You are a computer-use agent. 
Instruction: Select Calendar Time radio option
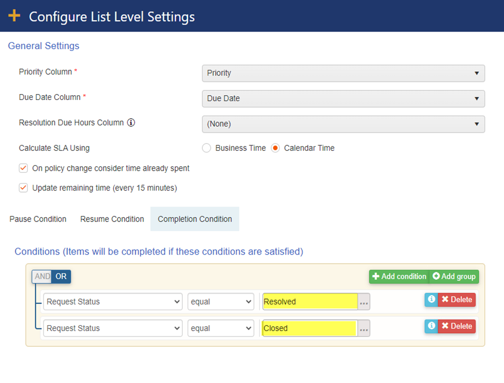point(275,148)
